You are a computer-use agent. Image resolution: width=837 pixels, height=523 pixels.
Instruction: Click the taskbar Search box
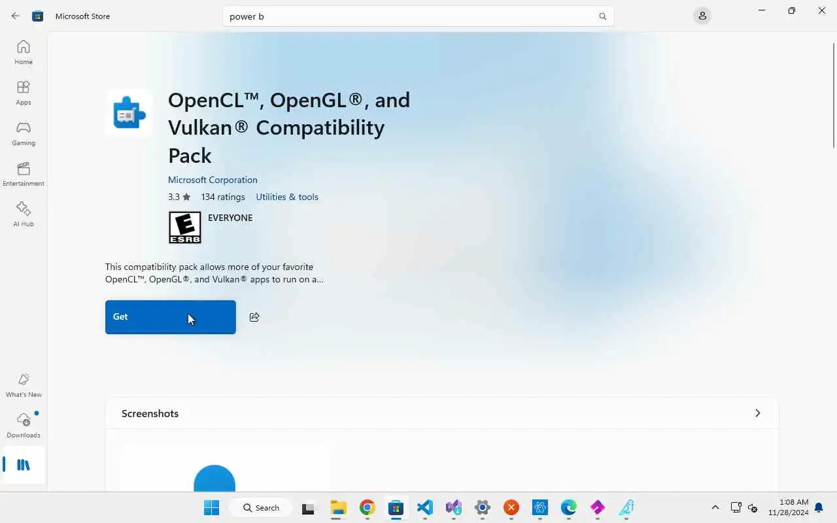(x=261, y=507)
